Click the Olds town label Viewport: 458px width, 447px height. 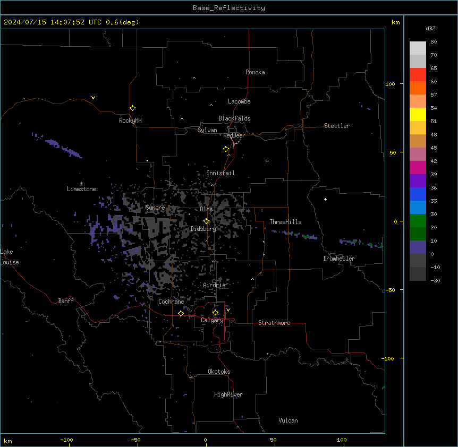(206, 209)
